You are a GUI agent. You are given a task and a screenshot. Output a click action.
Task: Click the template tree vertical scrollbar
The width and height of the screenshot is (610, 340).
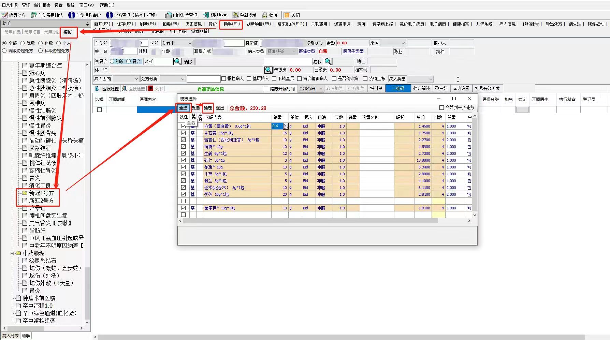point(87,293)
